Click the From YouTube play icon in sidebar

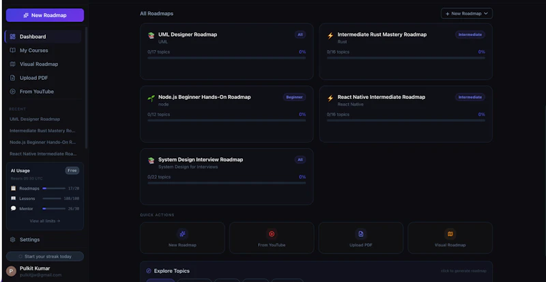[x=12, y=91]
